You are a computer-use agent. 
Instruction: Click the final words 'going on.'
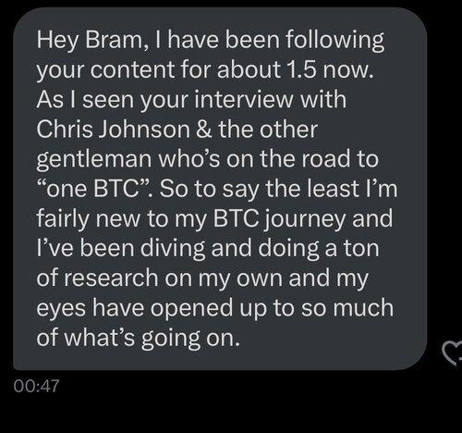point(190,340)
